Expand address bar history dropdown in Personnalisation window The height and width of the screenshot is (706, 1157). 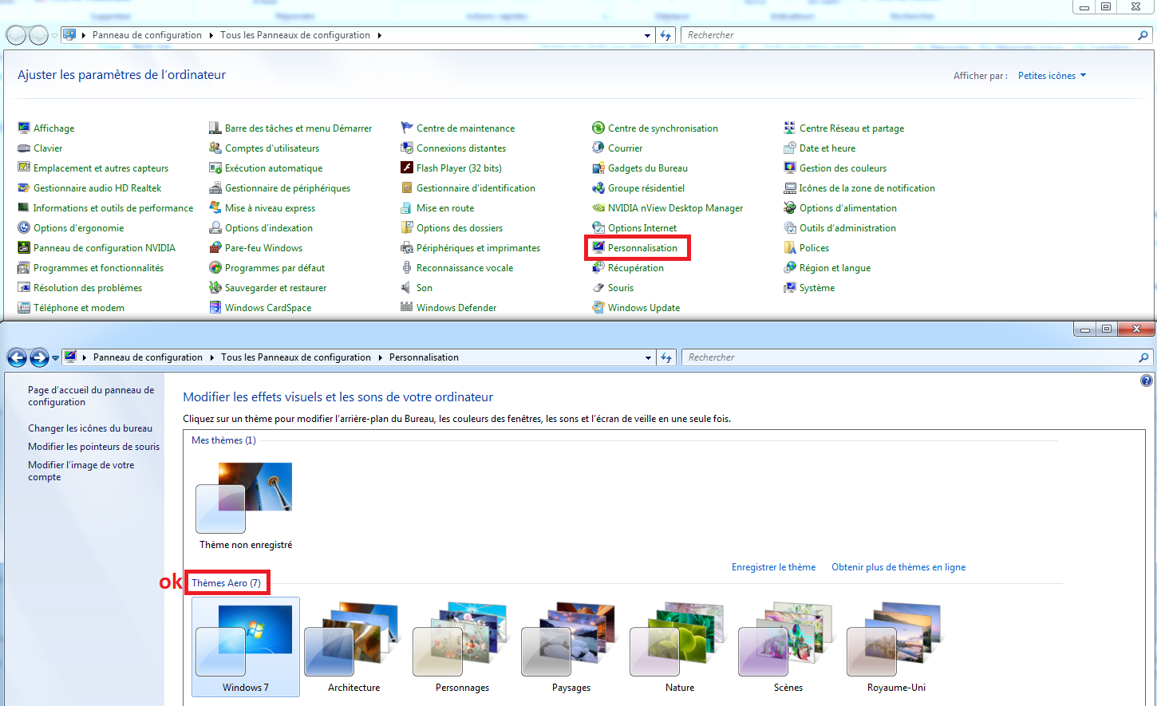pyautogui.click(x=649, y=357)
